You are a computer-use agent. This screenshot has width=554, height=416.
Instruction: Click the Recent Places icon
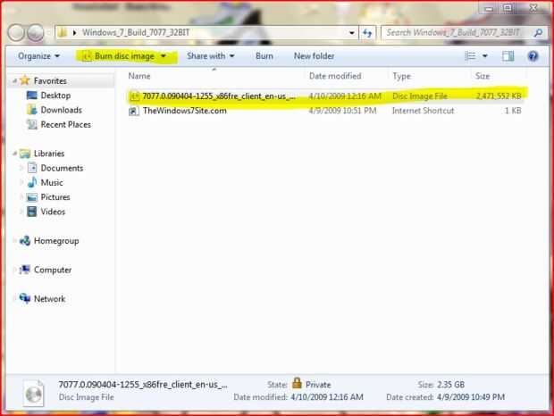click(32, 125)
